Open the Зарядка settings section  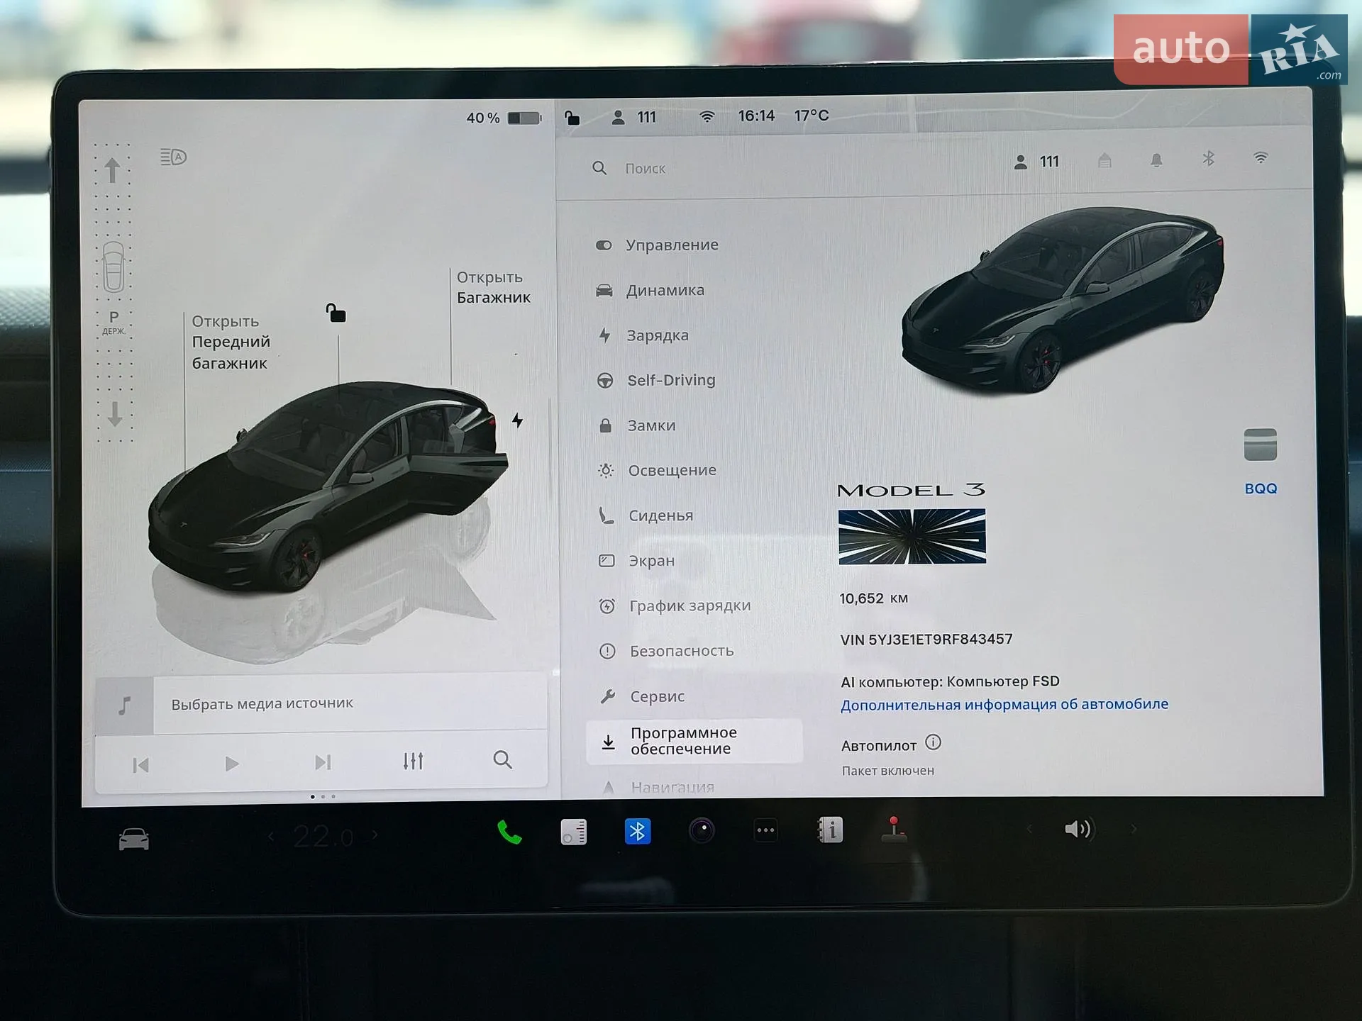[x=643, y=335]
